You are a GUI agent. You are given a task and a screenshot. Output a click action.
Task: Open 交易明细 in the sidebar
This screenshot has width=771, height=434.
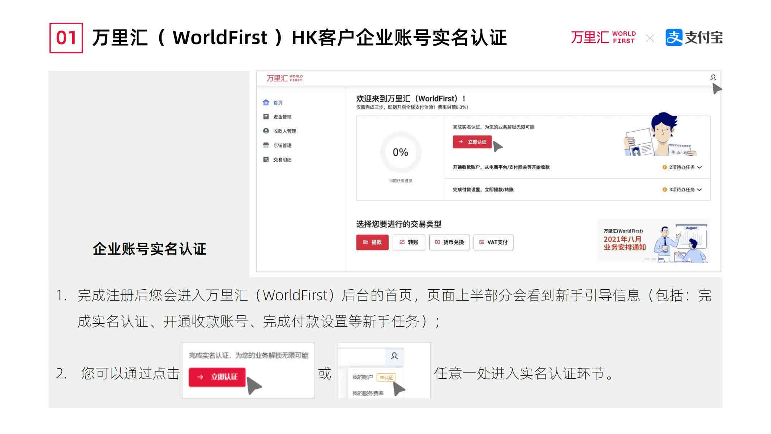click(x=282, y=159)
